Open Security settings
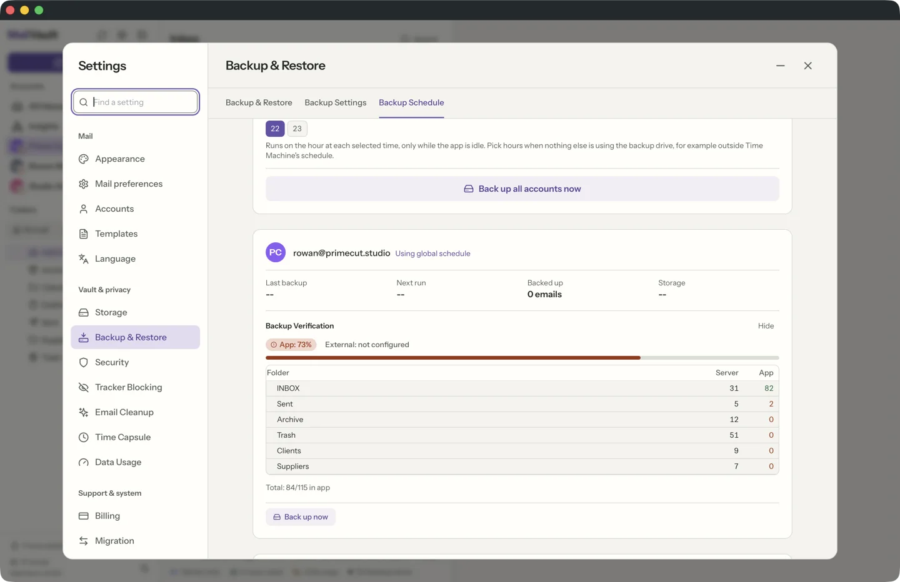900x582 pixels. click(x=136, y=363)
